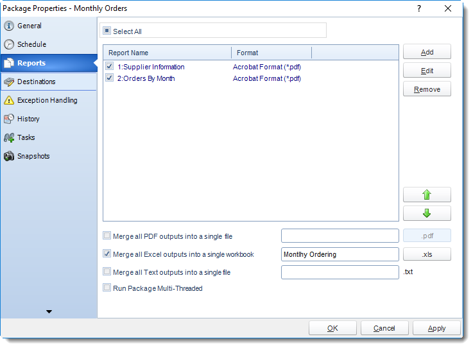Click the disabled .pdf extension button
This screenshot has height=348, width=473.
point(427,236)
